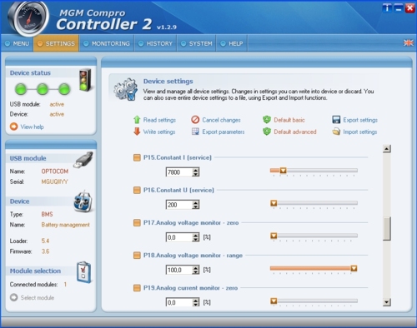Click the Export settings floppy disk icon

(336, 120)
